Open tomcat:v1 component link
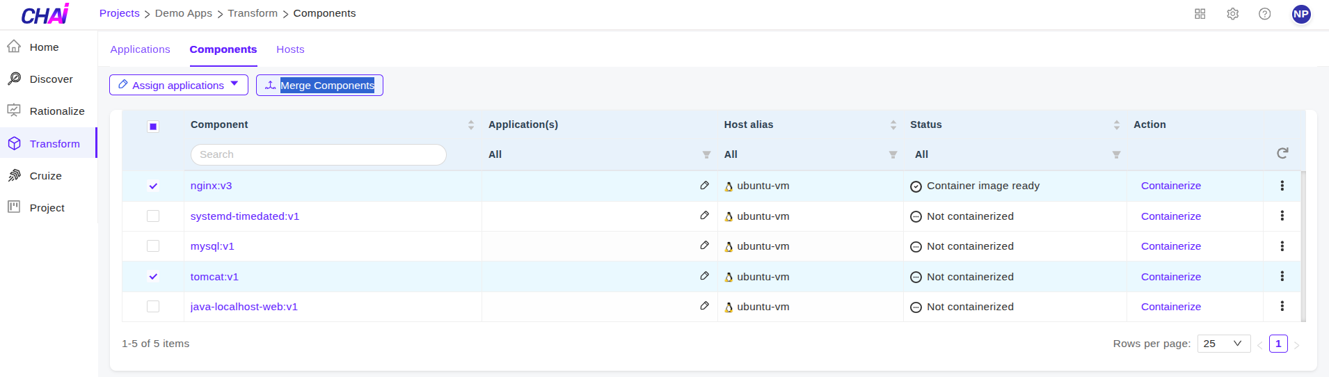1329x377 pixels. (214, 277)
